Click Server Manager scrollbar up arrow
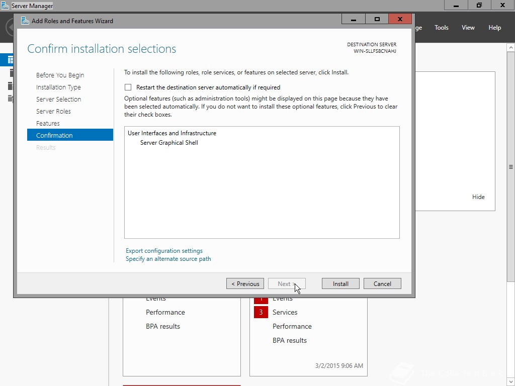The image size is (515, 386). click(x=511, y=48)
